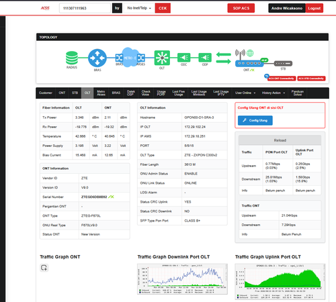Open the Downlink Port OLT traffic graph

(182, 279)
